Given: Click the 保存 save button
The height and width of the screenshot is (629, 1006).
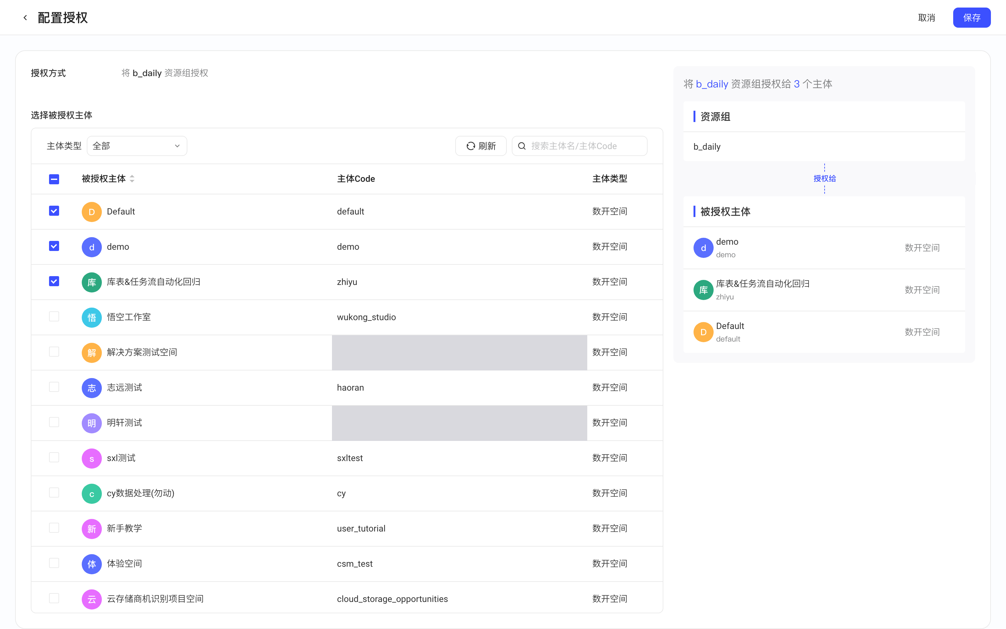Looking at the screenshot, I should point(971,18).
